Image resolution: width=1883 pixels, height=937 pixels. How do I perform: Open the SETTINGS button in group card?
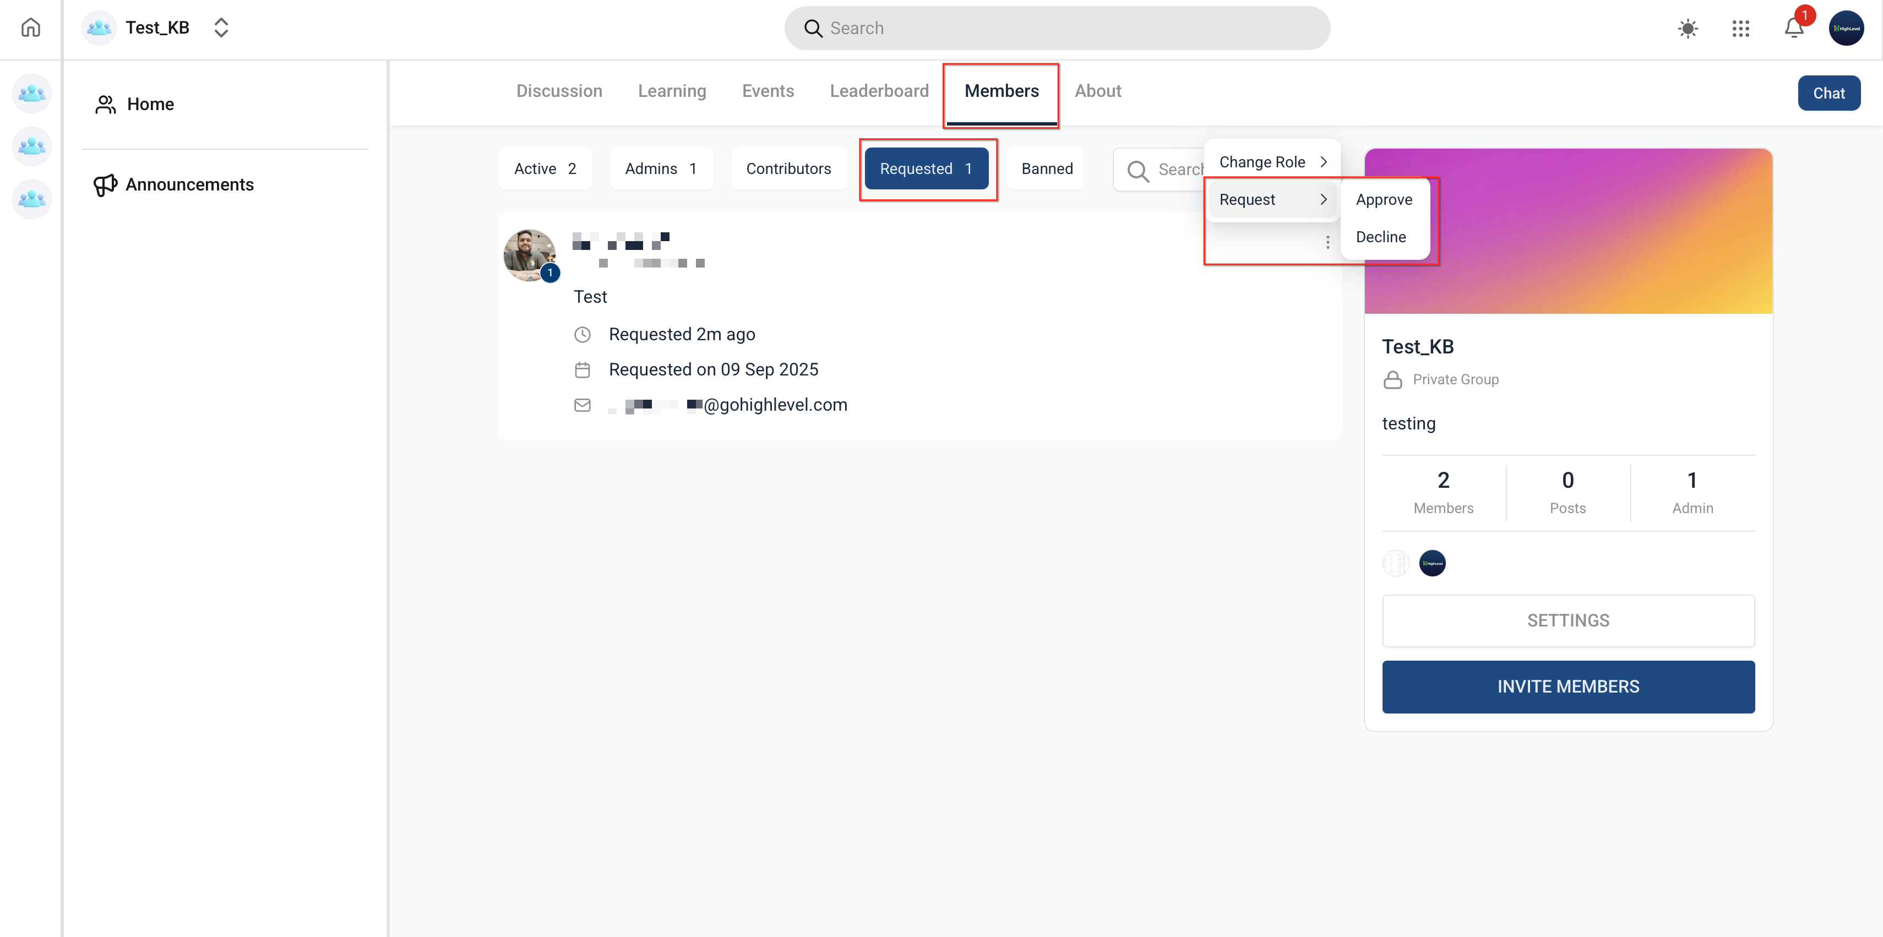pyautogui.click(x=1567, y=620)
